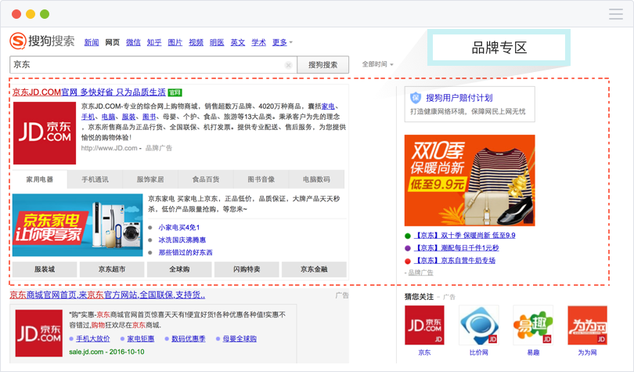Click the Sogou search logo
634x372 pixels.
tap(42, 42)
